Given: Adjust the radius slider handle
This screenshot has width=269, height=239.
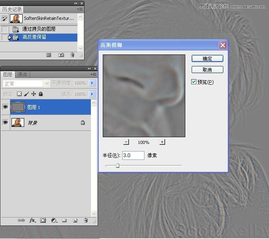Looking at the screenshot, I should tap(117, 165).
